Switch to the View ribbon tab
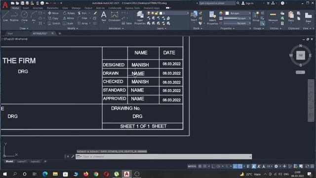Image resolution: width=316 pixels, height=178 pixels. point(65,8)
